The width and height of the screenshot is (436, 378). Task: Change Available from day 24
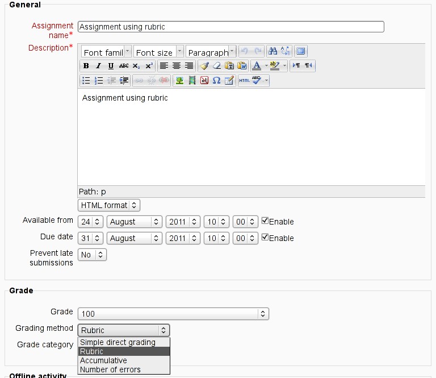point(91,222)
